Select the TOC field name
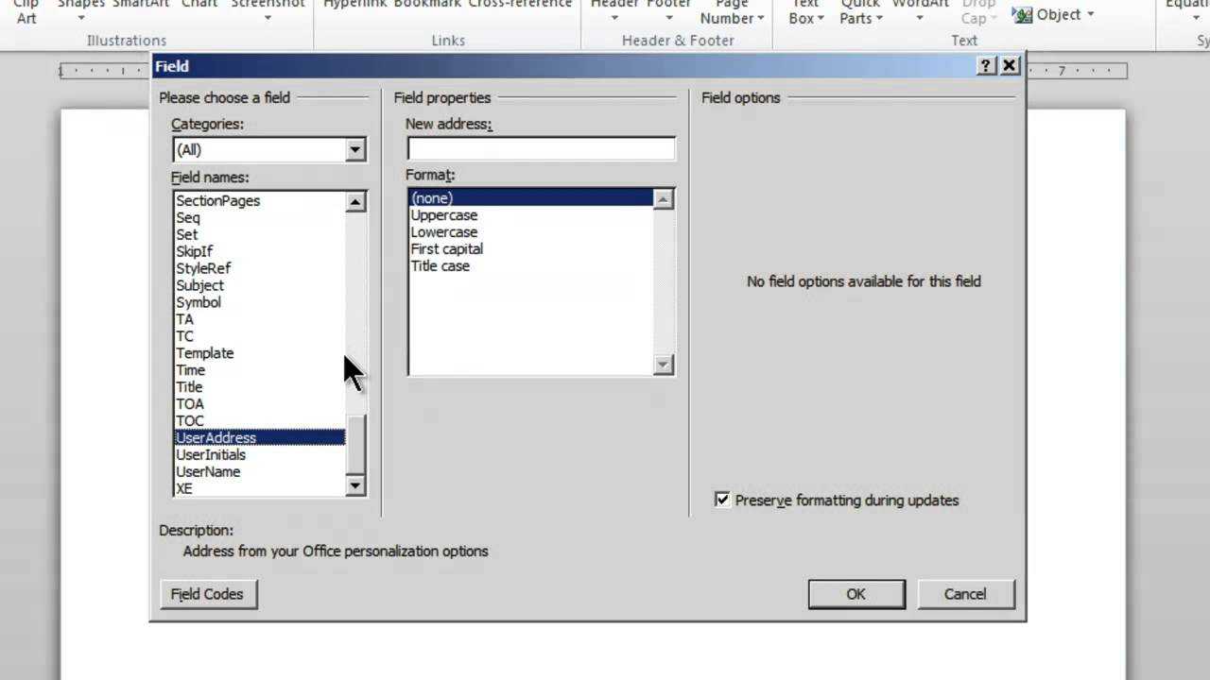This screenshot has width=1210, height=680. pyautogui.click(x=190, y=420)
